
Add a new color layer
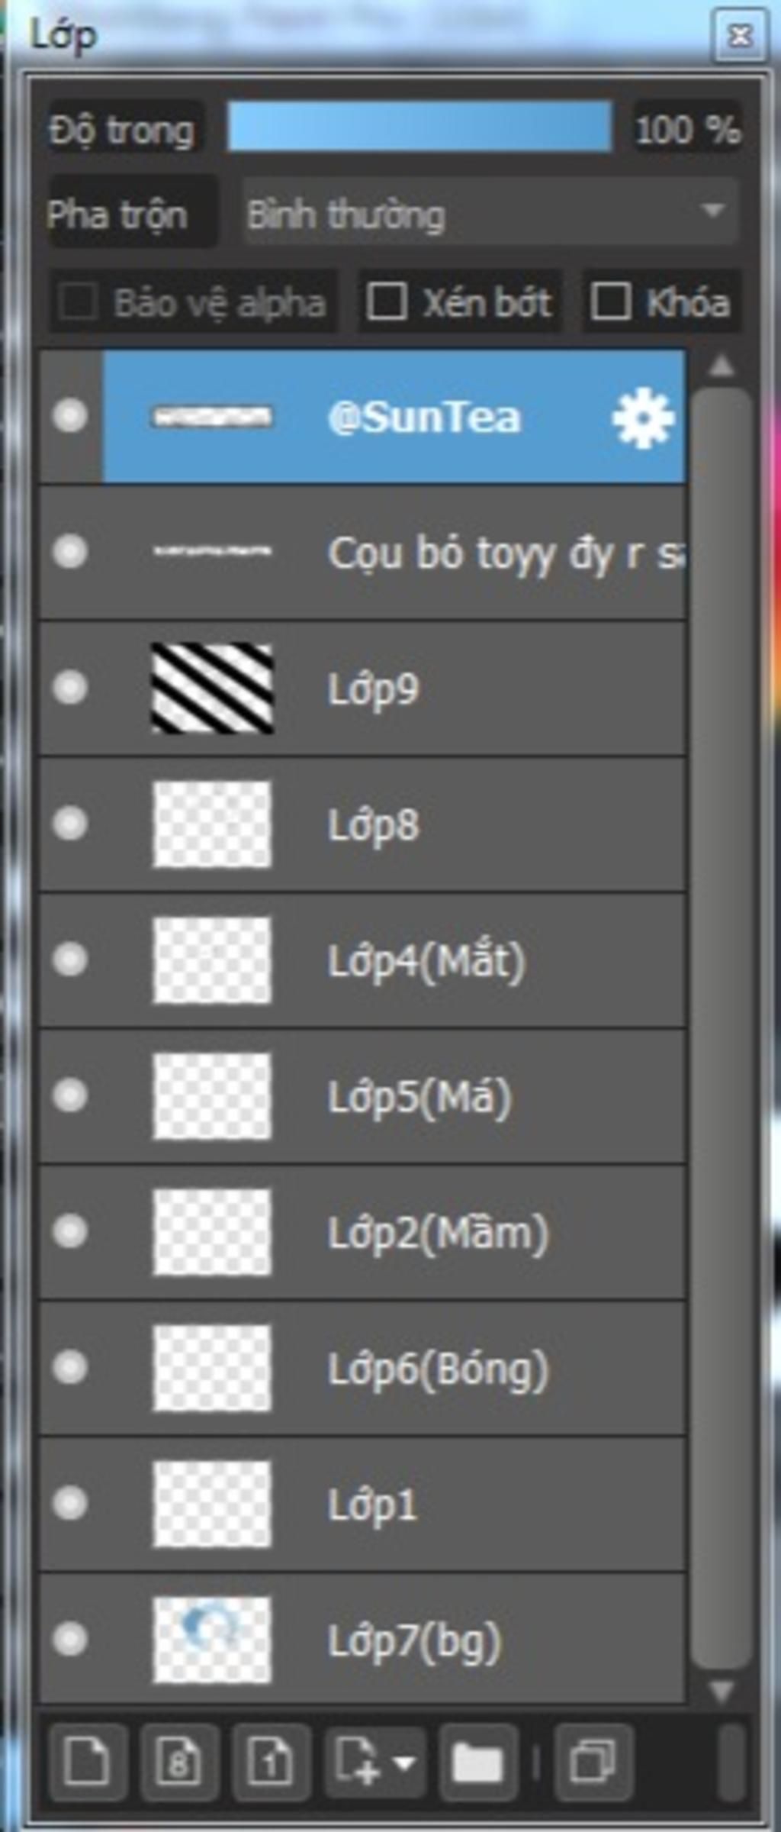click(87, 1762)
